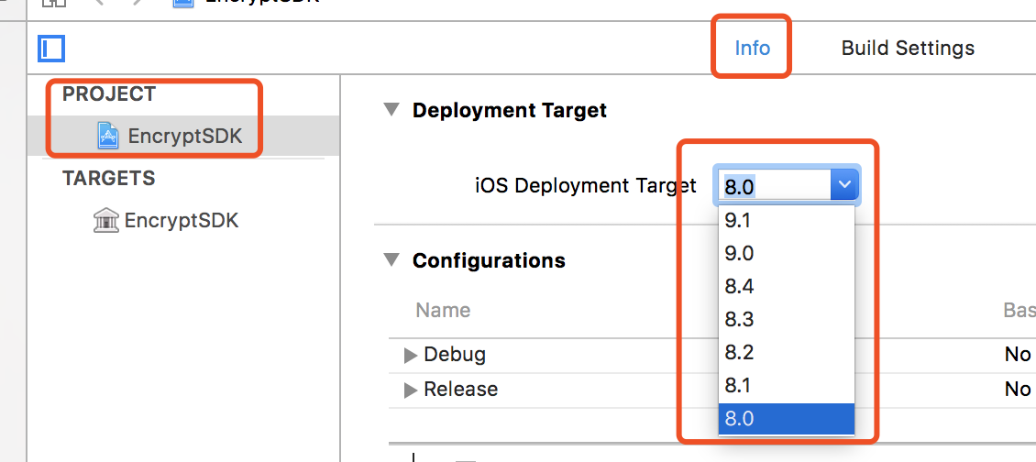The height and width of the screenshot is (462, 1036).
Task: Expand the Debug configuration row
Action: coord(411,355)
